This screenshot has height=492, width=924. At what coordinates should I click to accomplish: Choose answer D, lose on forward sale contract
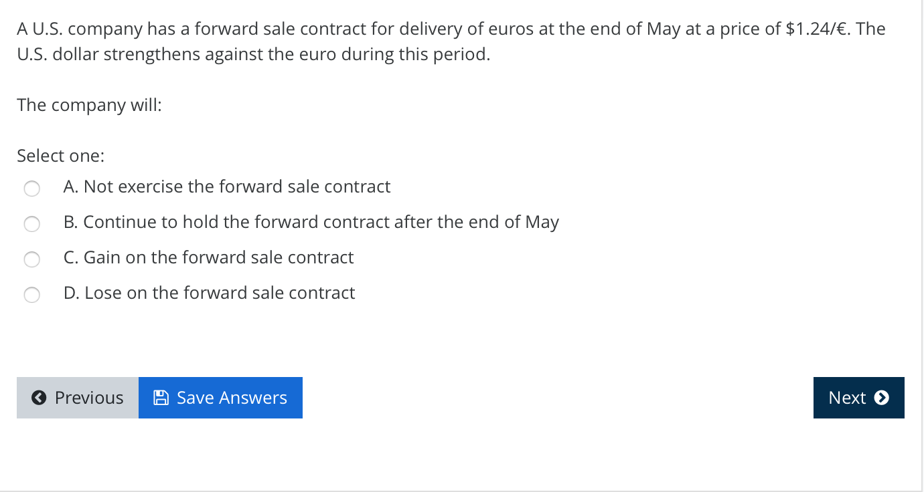(210, 293)
